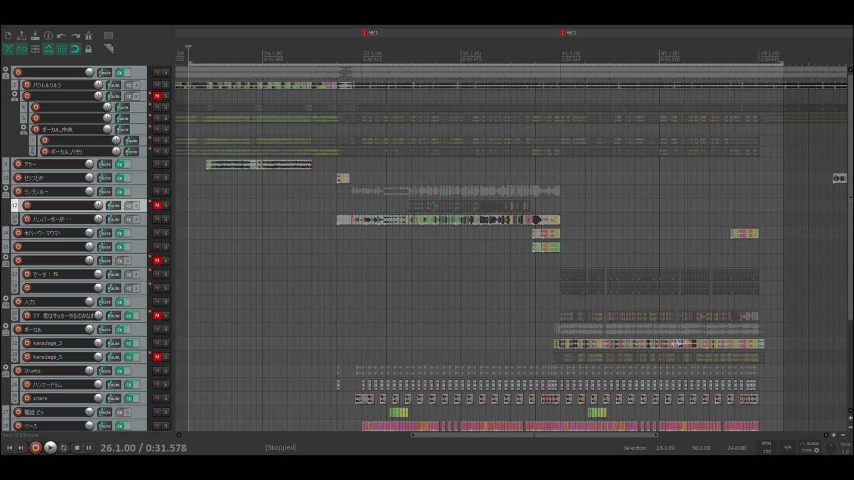Open the Project settings info icon

point(48,36)
